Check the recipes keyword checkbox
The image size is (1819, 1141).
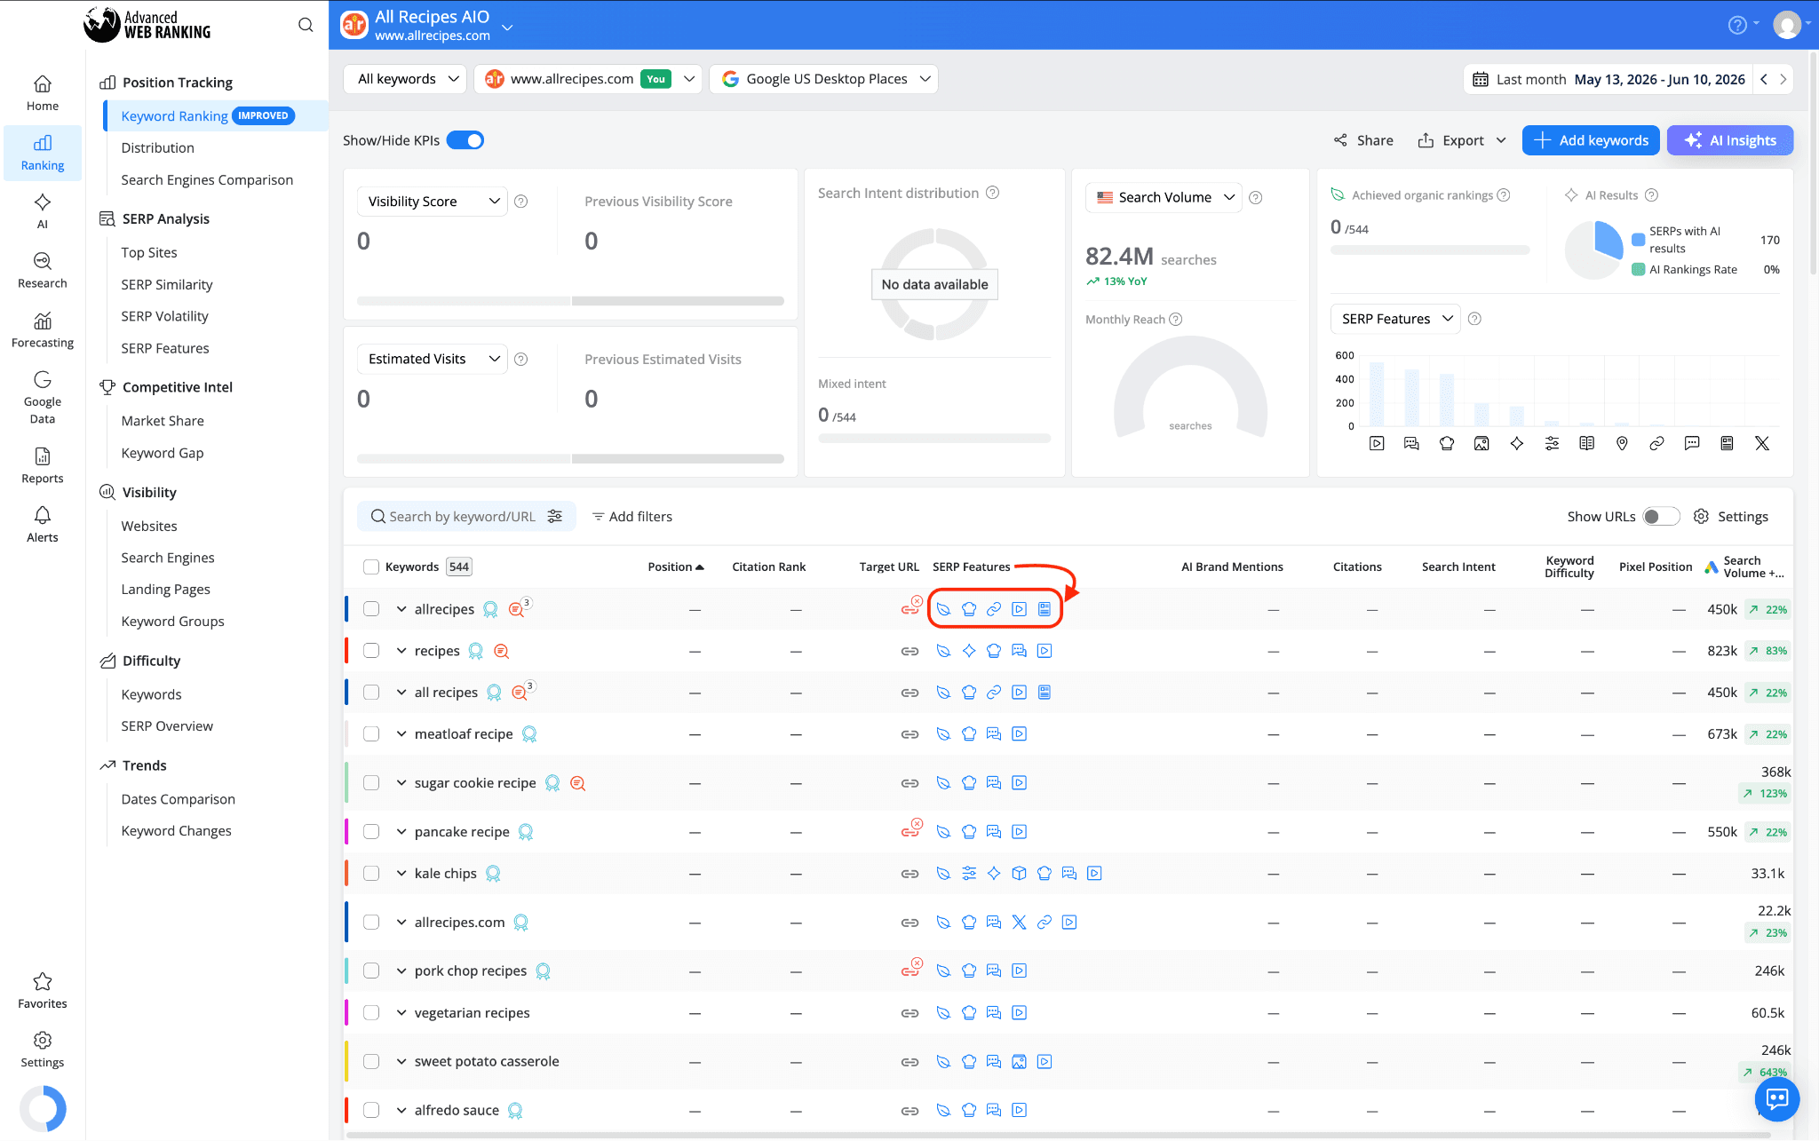(x=371, y=651)
